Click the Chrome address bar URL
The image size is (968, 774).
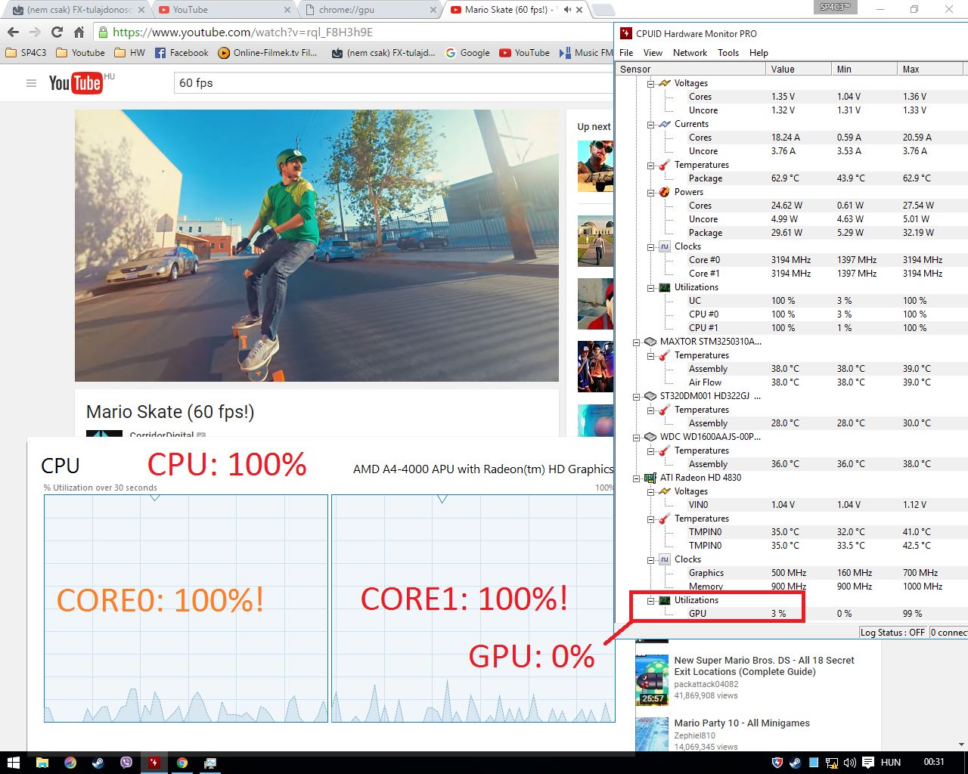pos(243,33)
